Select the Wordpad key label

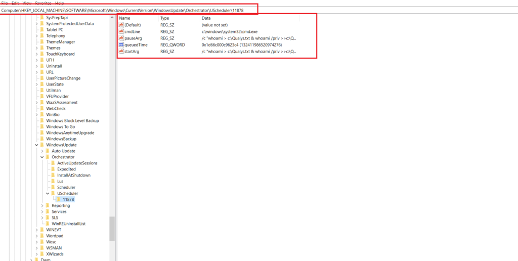click(x=55, y=236)
